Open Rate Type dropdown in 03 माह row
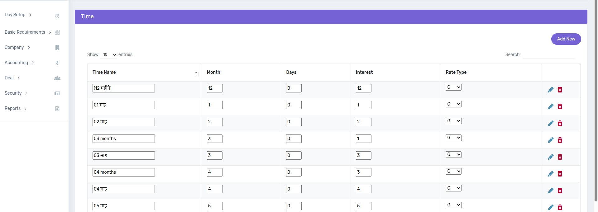This screenshot has height=212, width=598. [x=453, y=155]
